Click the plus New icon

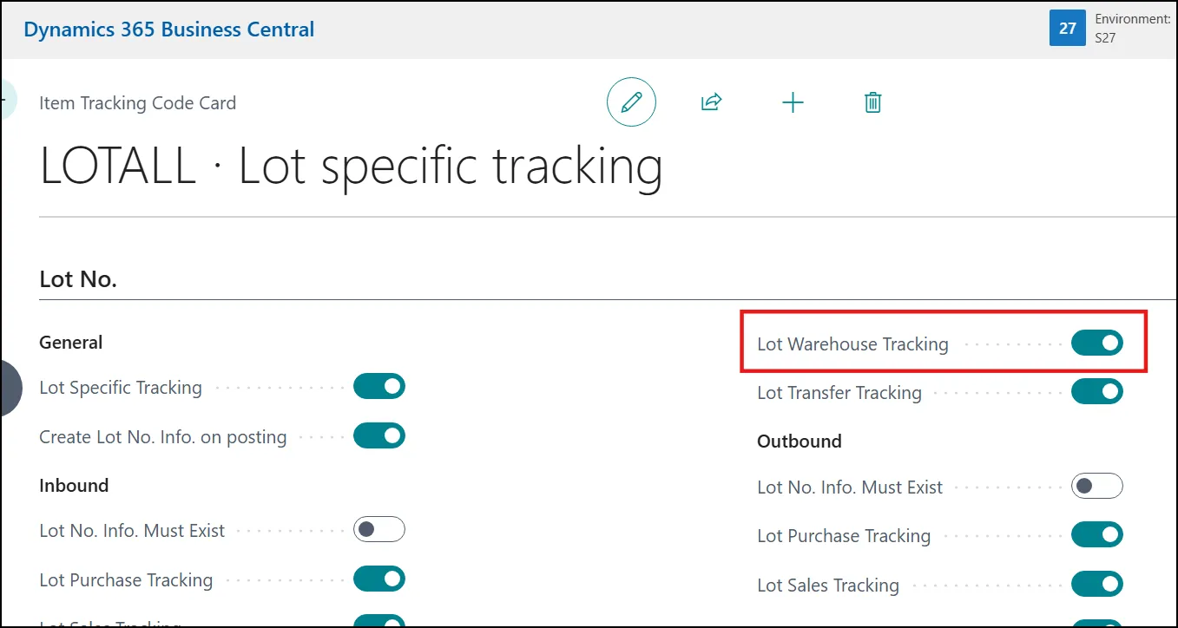(793, 103)
